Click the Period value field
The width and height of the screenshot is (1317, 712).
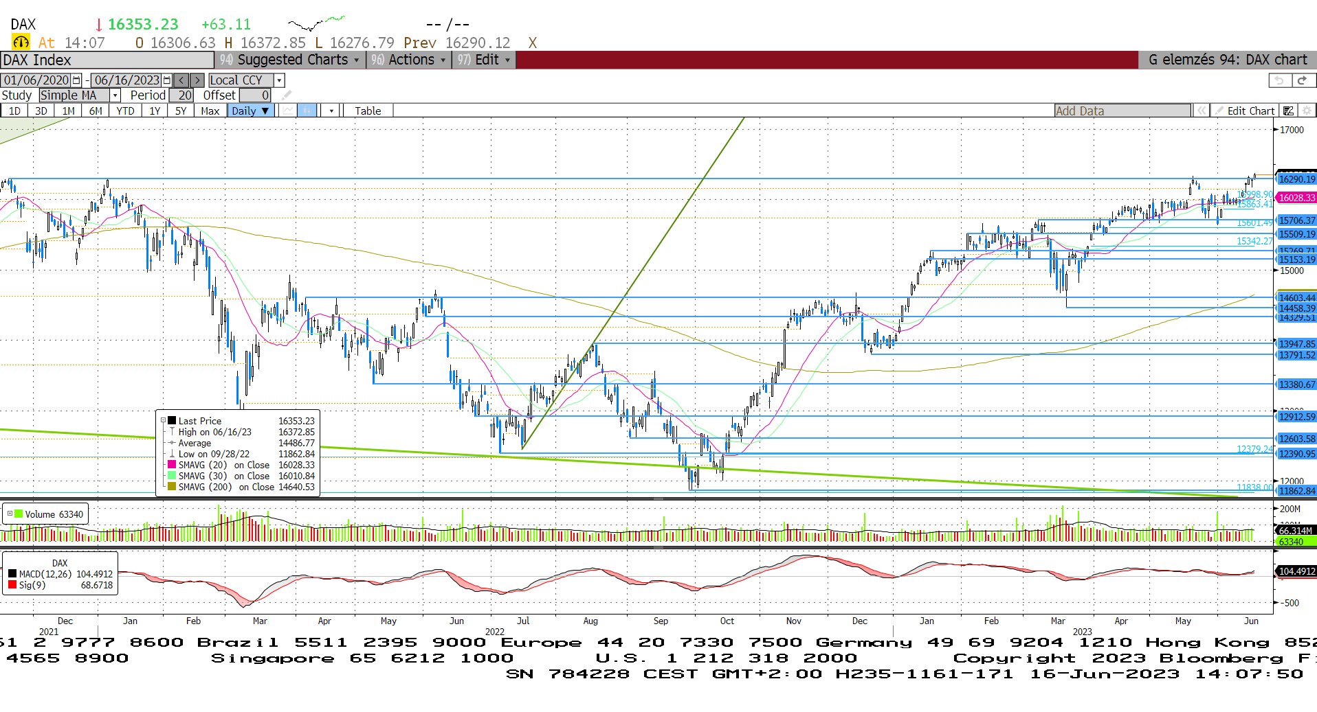coord(181,95)
